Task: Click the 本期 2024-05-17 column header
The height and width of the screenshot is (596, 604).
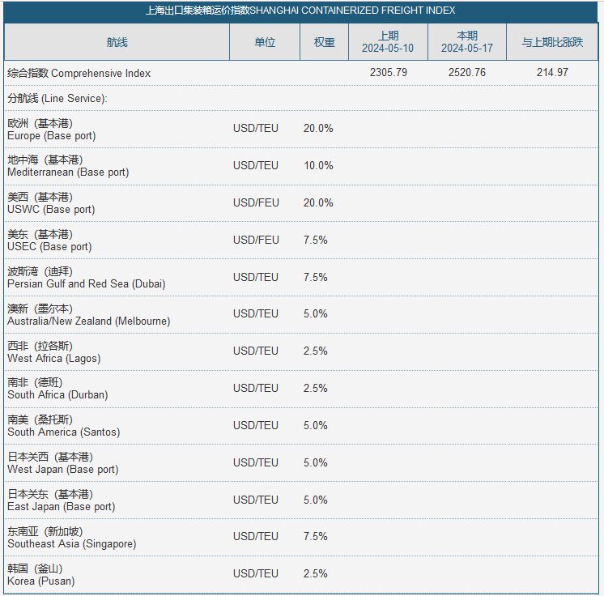Action: coord(467,42)
